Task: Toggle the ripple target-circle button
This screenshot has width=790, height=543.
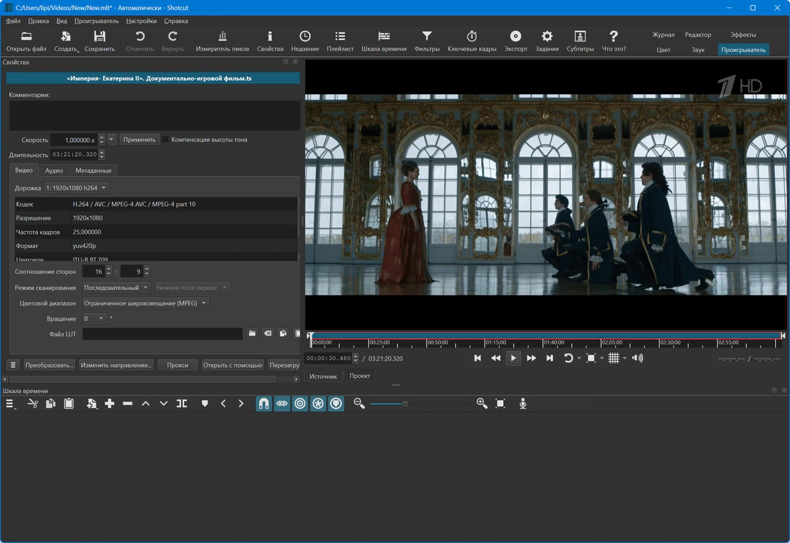Action: tap(300, 403)
